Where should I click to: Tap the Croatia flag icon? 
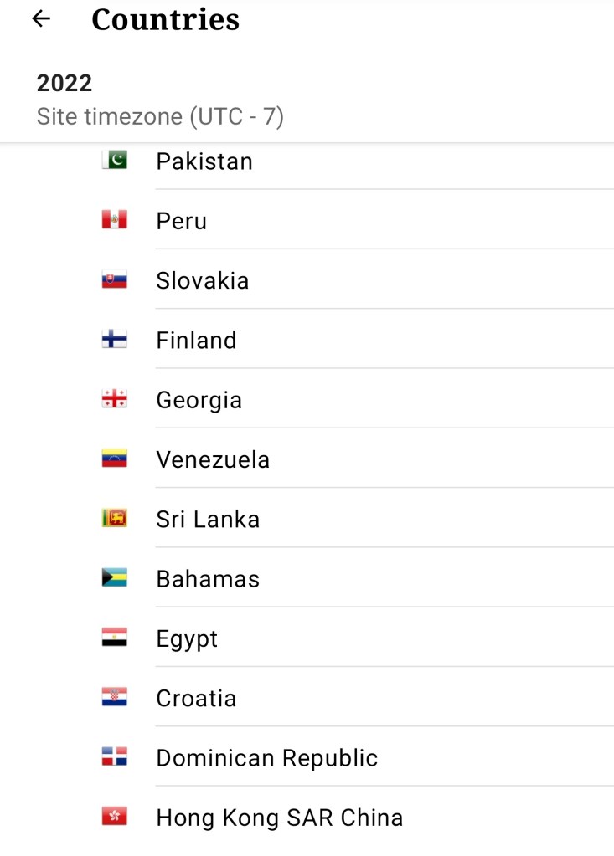115,698
